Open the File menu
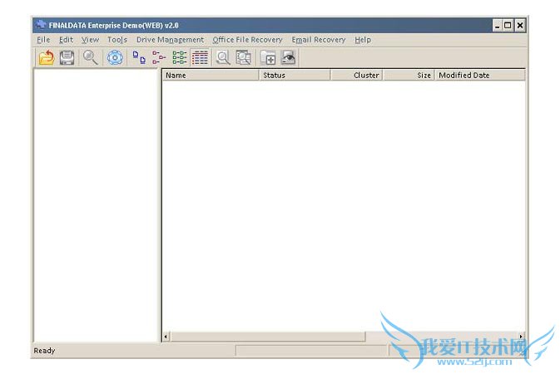The image size is (560, 374). 43,40
